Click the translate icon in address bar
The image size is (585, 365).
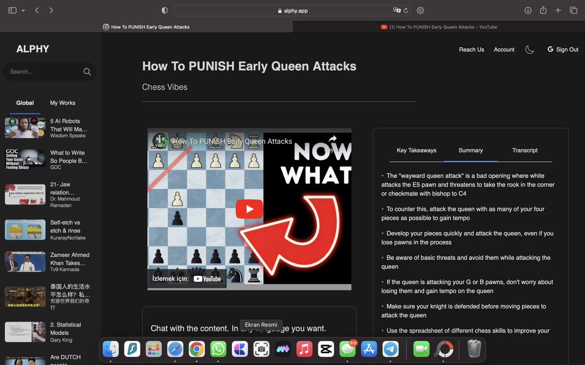[397, 10]
